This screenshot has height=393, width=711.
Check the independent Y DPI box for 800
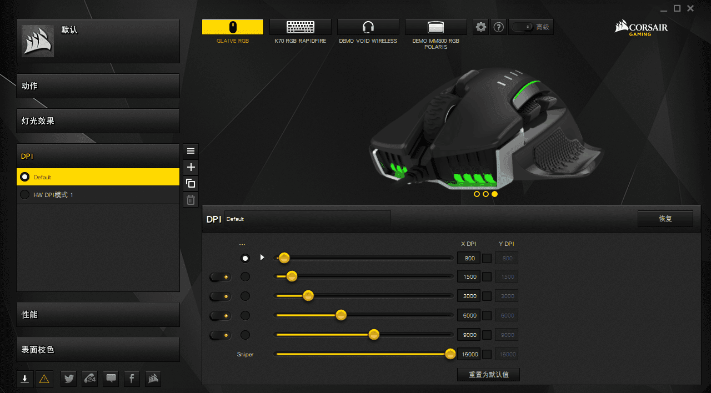(x=487, y=258)
